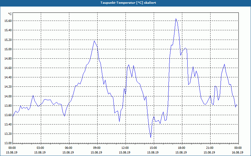The image size is (251, 156).
Task: Click the 16.08.19 date label
Action: (x=238, y=152)
